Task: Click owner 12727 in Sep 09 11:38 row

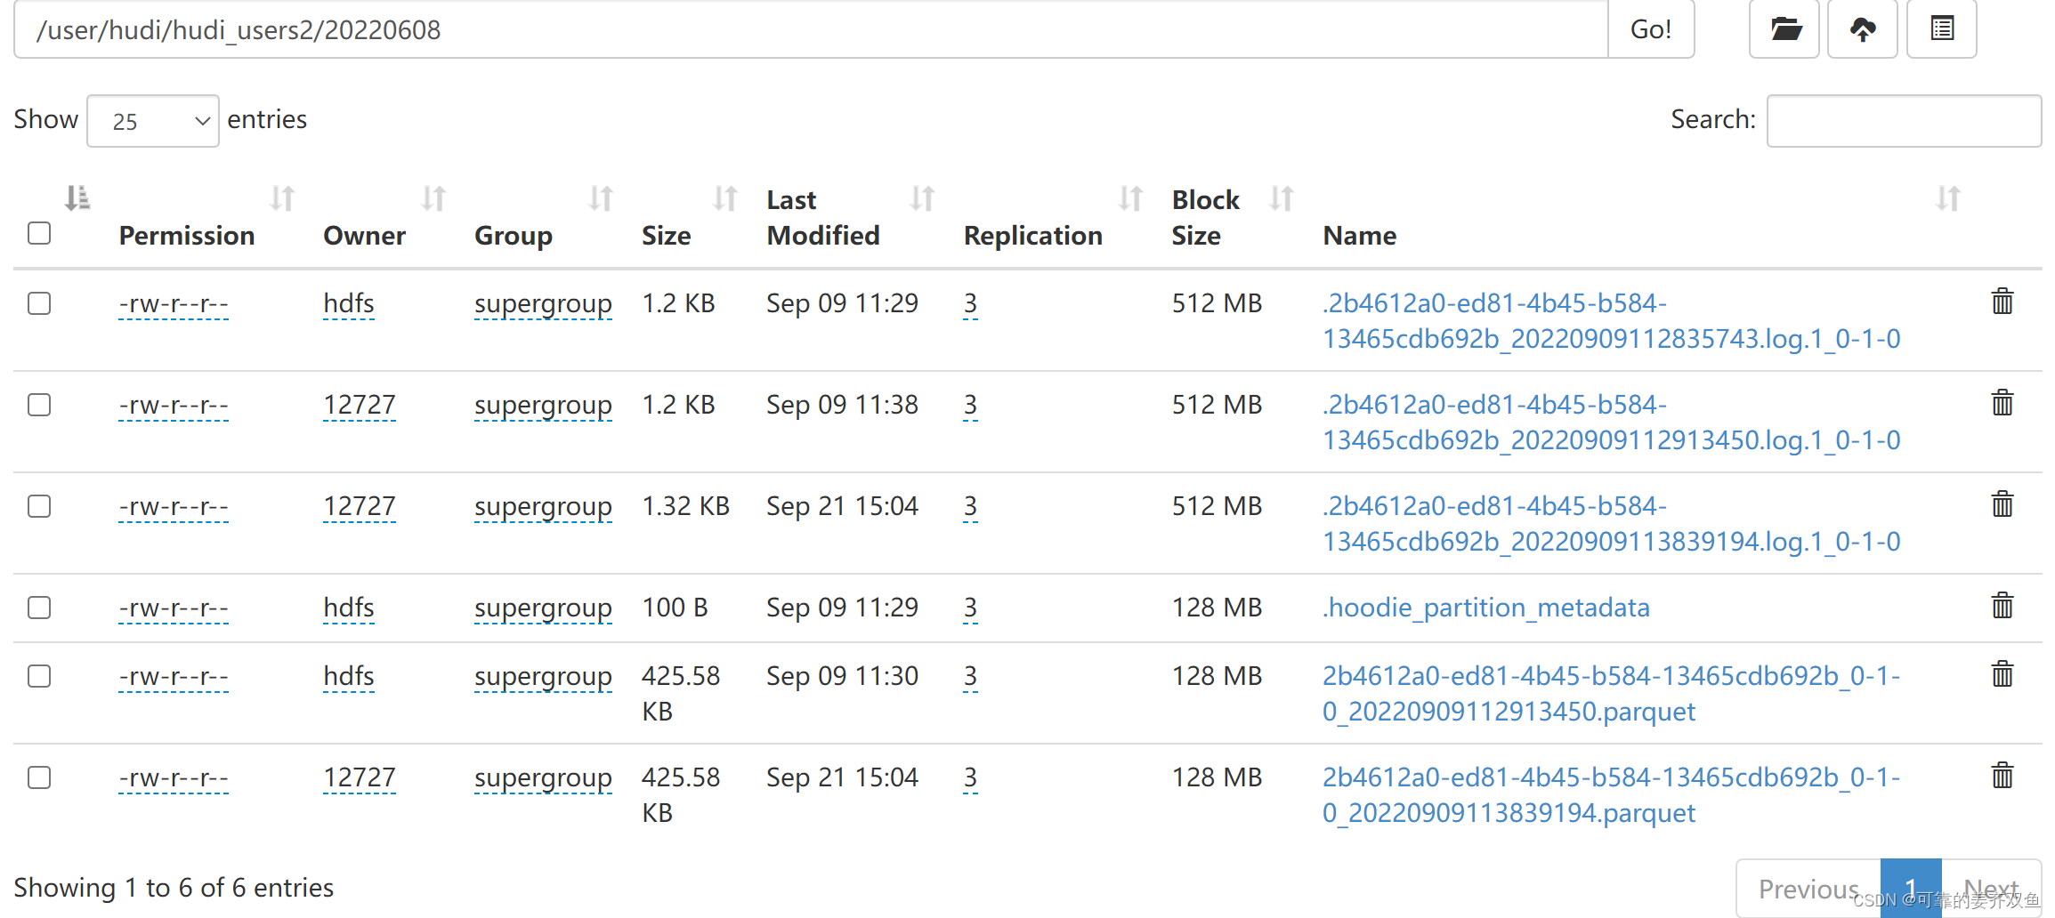Action: pos(360,406)
